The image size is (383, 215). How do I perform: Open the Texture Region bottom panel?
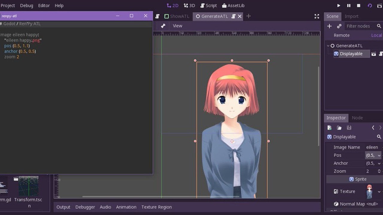156,207
